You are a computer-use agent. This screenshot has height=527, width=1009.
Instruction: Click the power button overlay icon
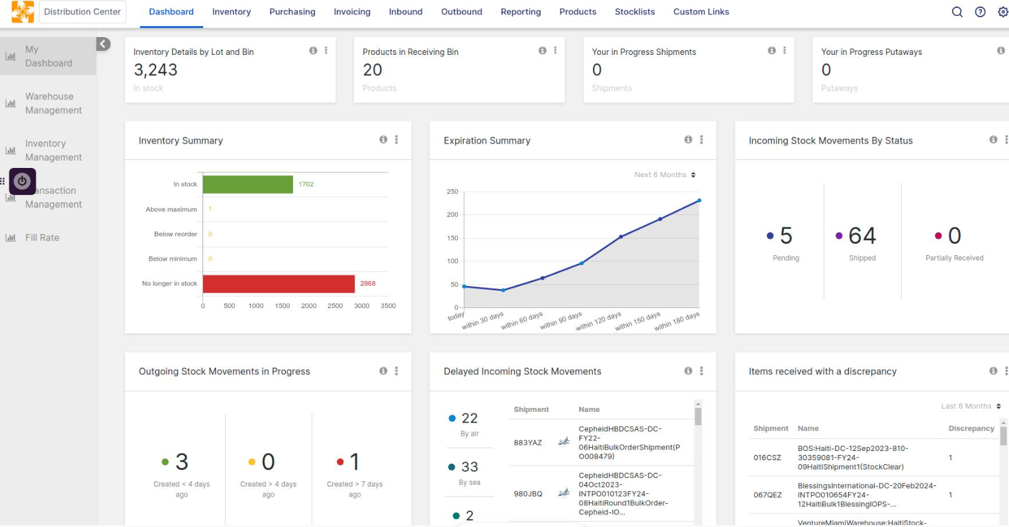coord(22,181)
